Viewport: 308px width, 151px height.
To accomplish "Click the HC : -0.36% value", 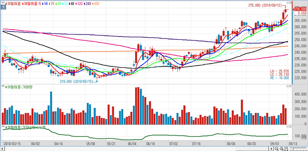I will [x=280, y=78].
